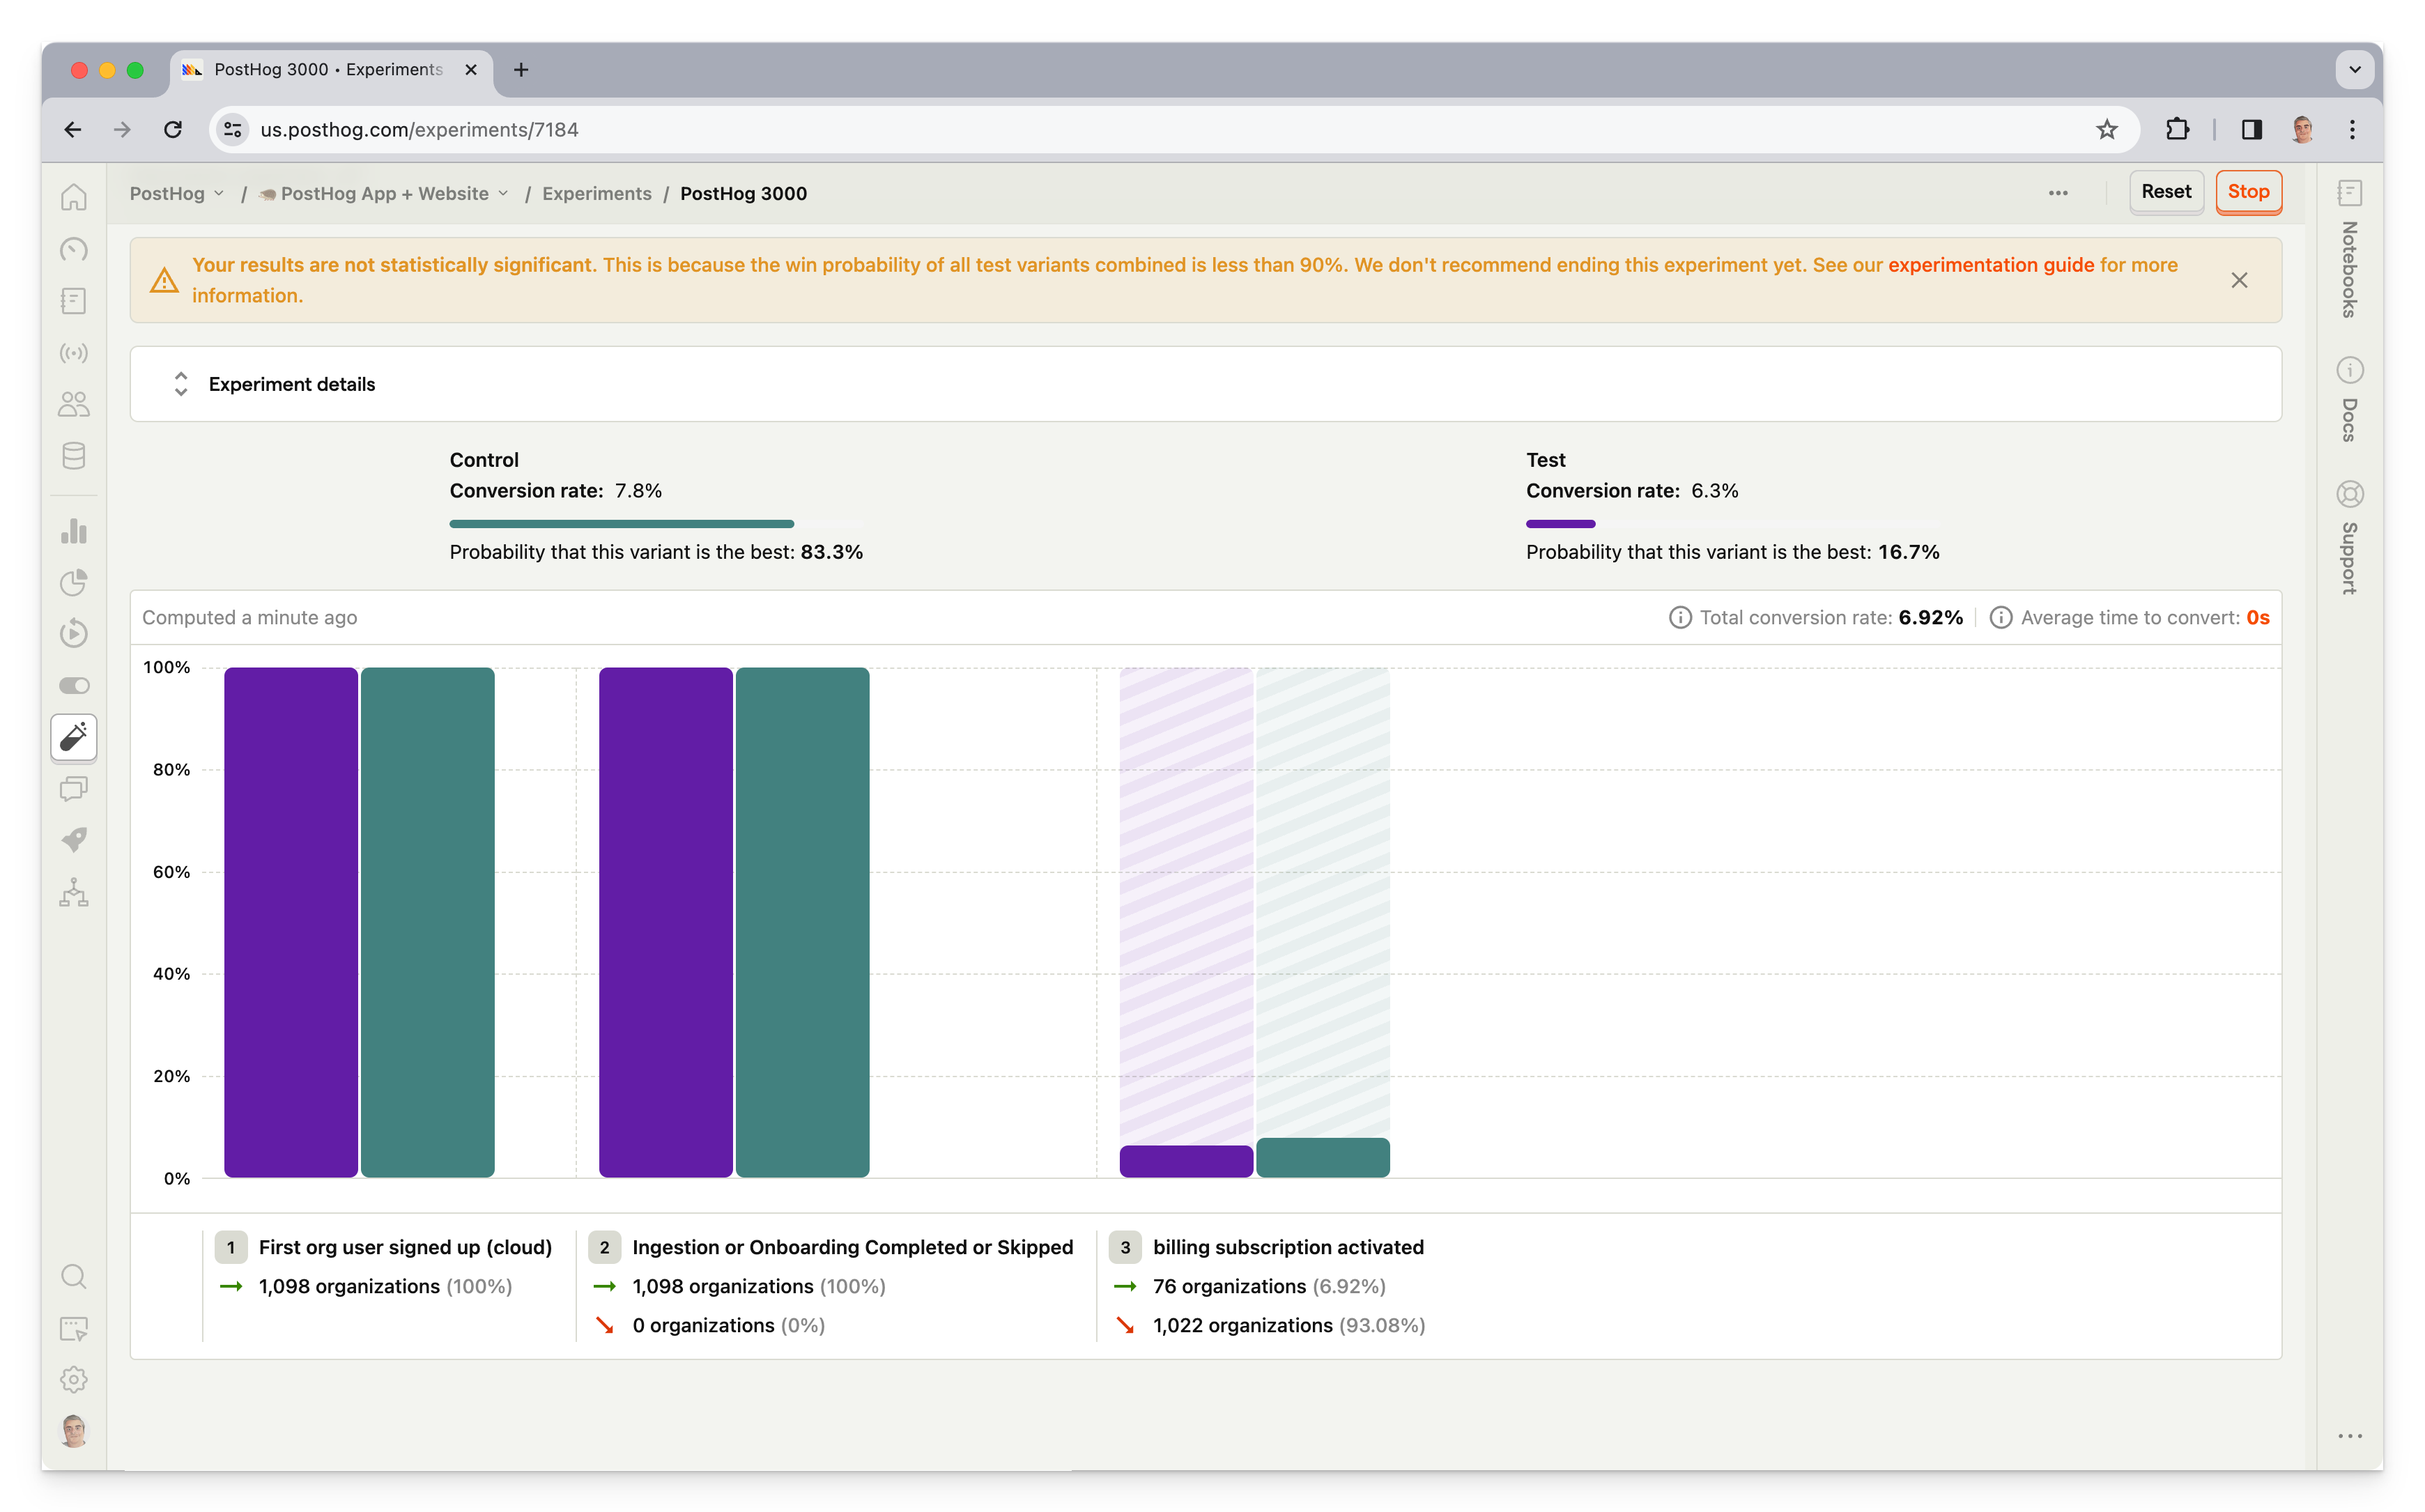Screen dimensions: 2425x1512
Task: Click the teal bar for step 2
Action: coord(803,922)
